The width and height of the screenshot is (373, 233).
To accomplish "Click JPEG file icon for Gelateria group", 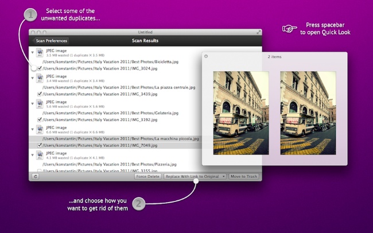I will 40,104.
